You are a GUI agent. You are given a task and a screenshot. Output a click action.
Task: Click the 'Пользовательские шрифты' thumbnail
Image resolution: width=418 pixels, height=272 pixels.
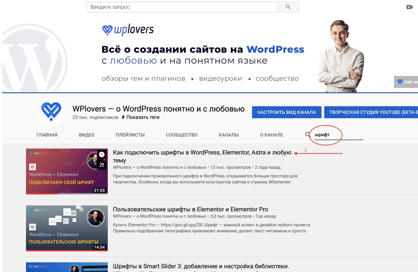pos(67,228)
